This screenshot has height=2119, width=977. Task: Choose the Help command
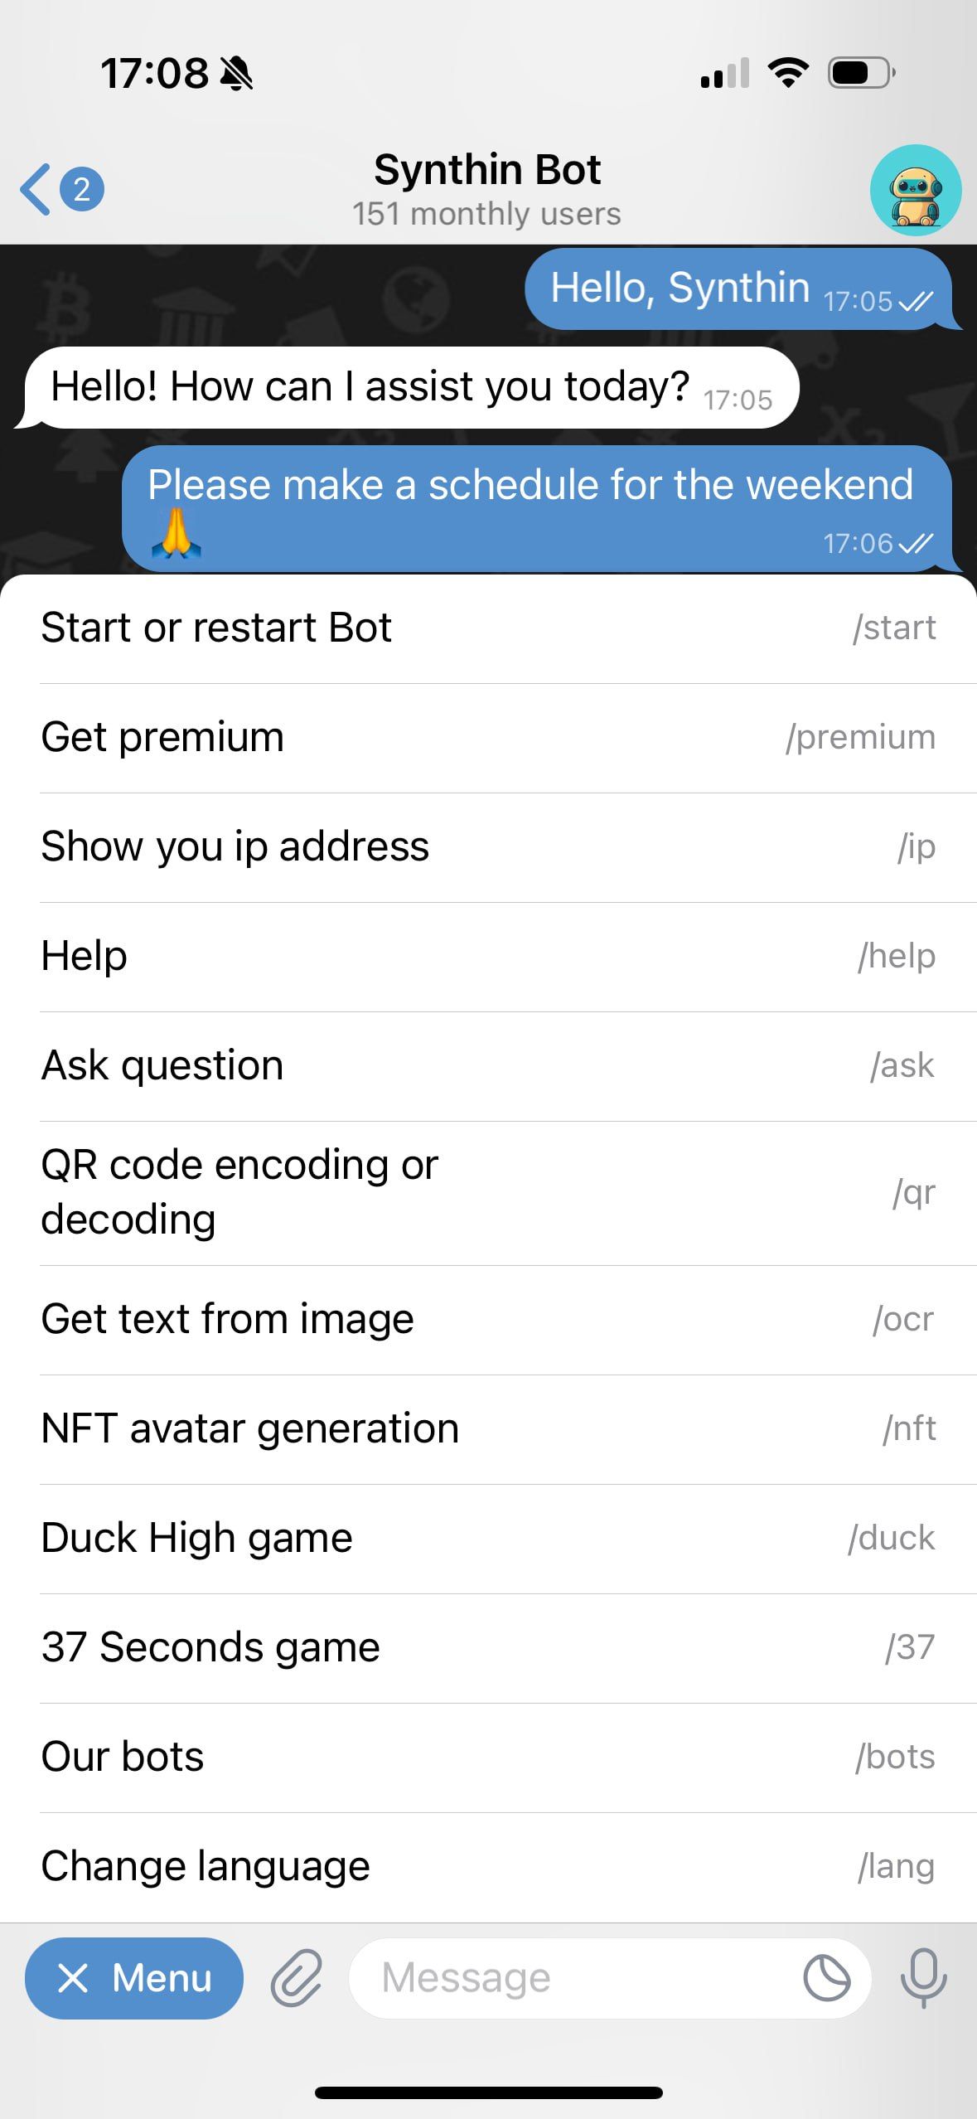(488, 957)
